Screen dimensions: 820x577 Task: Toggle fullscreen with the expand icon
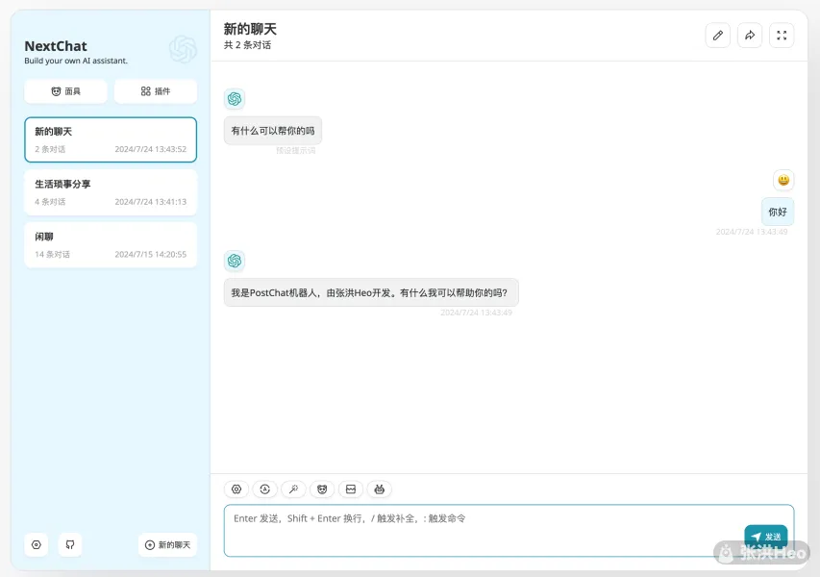coord(782,36)
